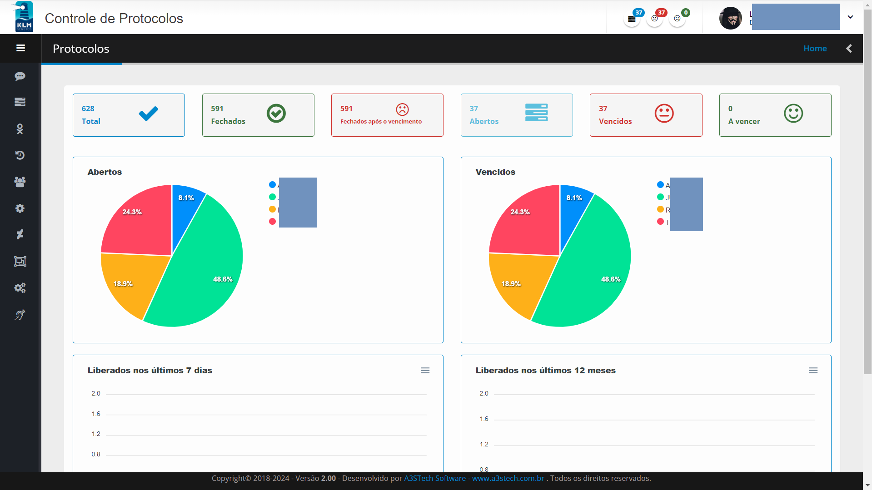Open the accessibility hearing icon in sidebar
872x490 pixels.
pyautogui.click(x=20, y=315)
